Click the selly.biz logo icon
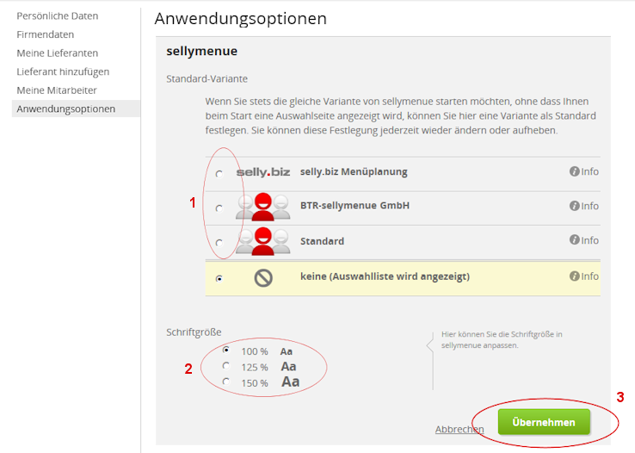The height and width of the screenshot is (453, 635). (263, 172)
